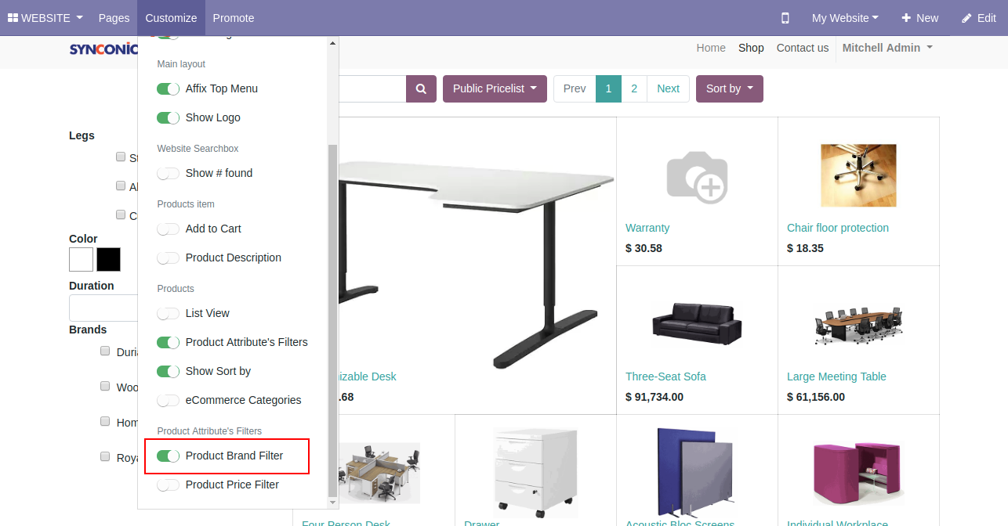Screen dimensions: 1008x526
Task: Click the New plus icon
Action: click(x=906, y=18)
